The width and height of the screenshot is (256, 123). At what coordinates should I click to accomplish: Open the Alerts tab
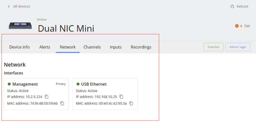(45, 47)
